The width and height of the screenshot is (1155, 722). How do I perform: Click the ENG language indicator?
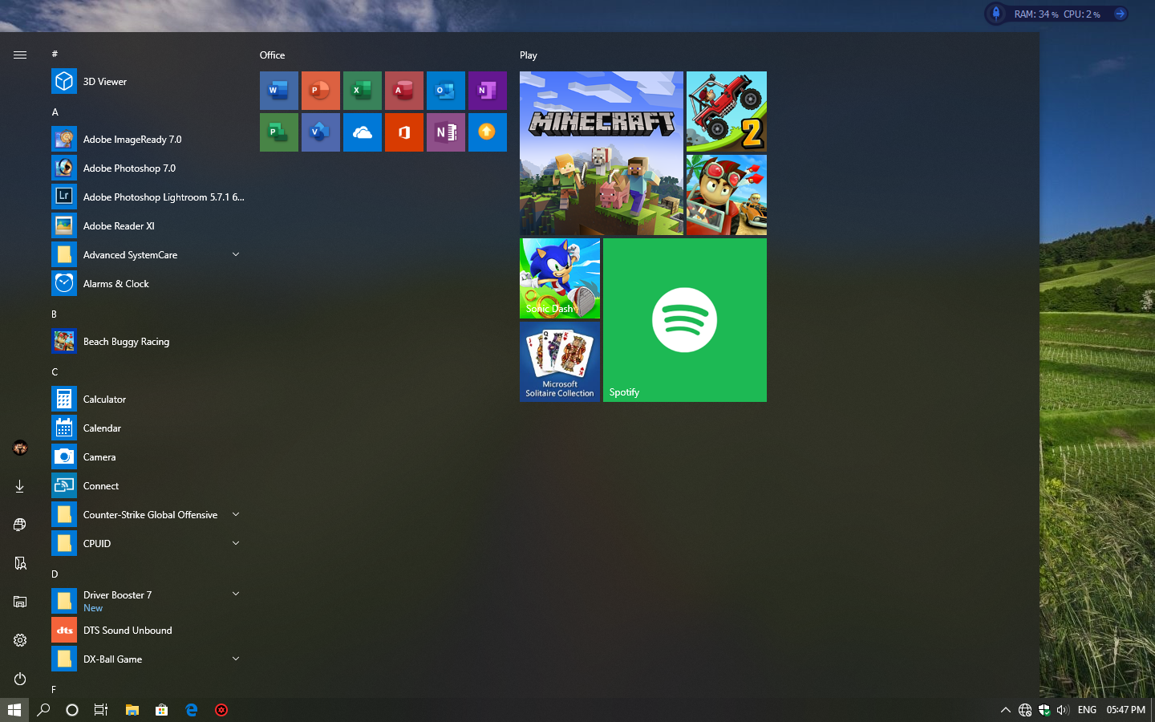[x=1087, y=710]
